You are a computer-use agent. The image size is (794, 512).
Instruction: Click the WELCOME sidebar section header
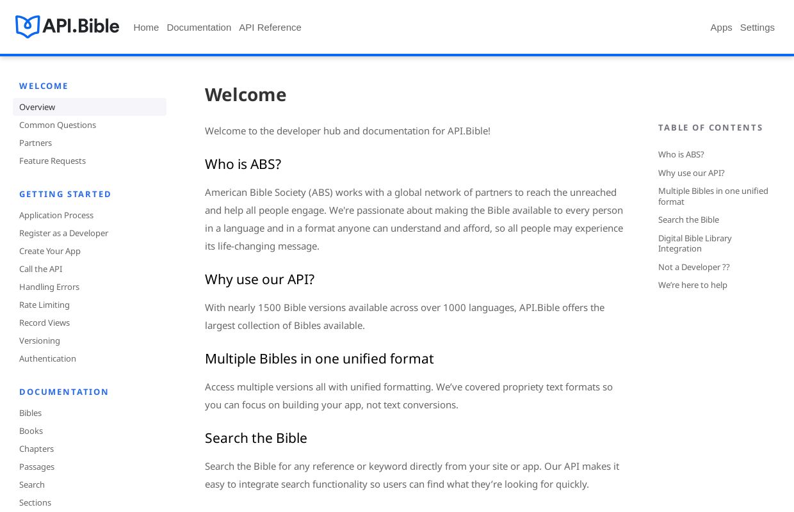pyautogui.click(x=44, y=86)
